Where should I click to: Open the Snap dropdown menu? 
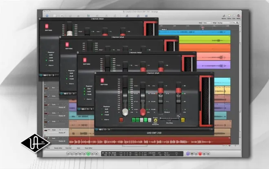click(x=207, y=23)
